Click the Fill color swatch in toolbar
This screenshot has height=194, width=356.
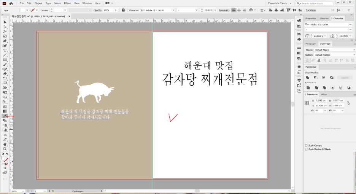point(4,158)
